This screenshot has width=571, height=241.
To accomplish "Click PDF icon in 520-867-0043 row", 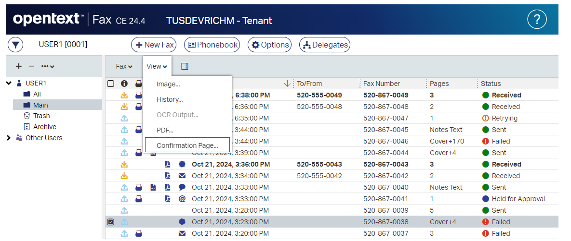I will click(167, 164).
